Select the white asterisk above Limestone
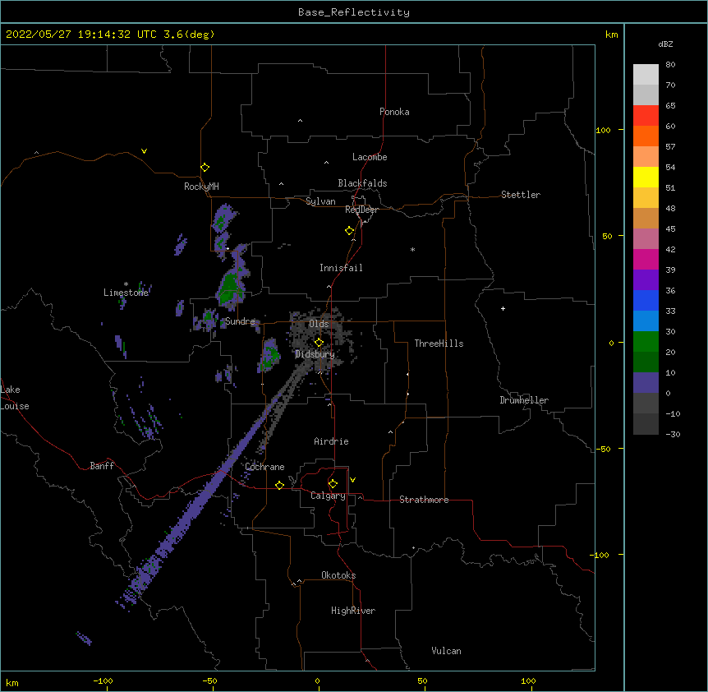This screenshot has height=692, width=708. (126, 284)
